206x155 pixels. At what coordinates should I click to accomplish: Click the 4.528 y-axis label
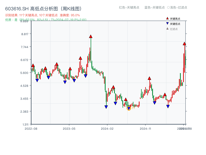pos(24,86)
